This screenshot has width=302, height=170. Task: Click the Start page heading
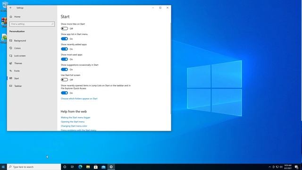pos(65,17)
